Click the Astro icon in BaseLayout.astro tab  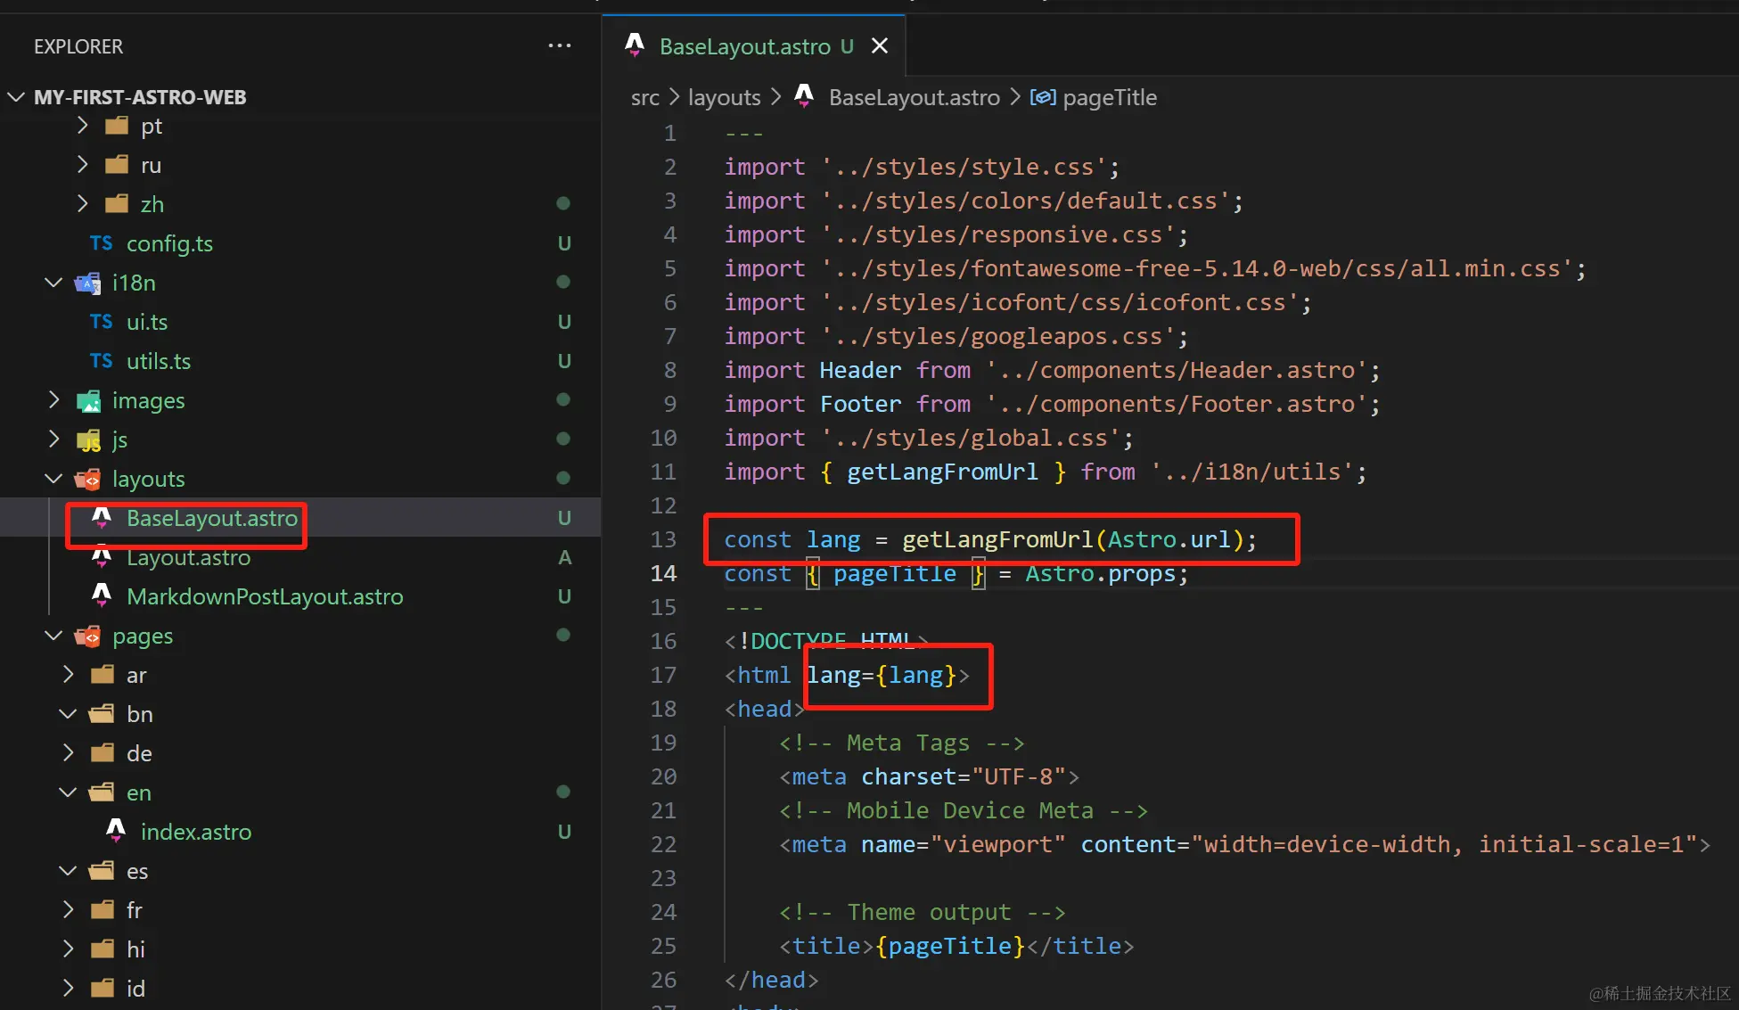[x=635, y=45]
